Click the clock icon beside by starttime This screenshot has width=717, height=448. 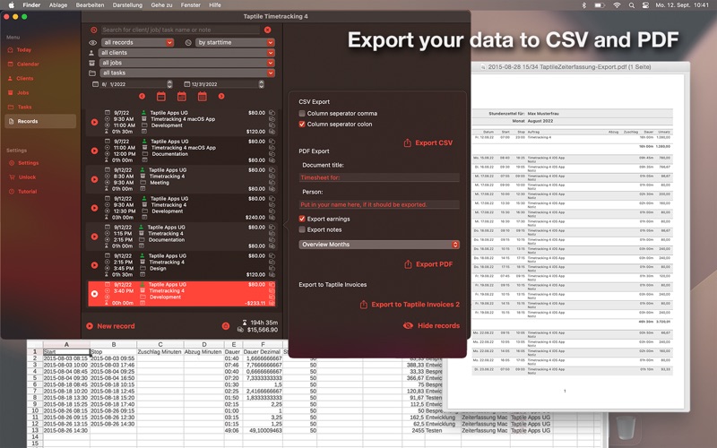[x=188, y=42]
